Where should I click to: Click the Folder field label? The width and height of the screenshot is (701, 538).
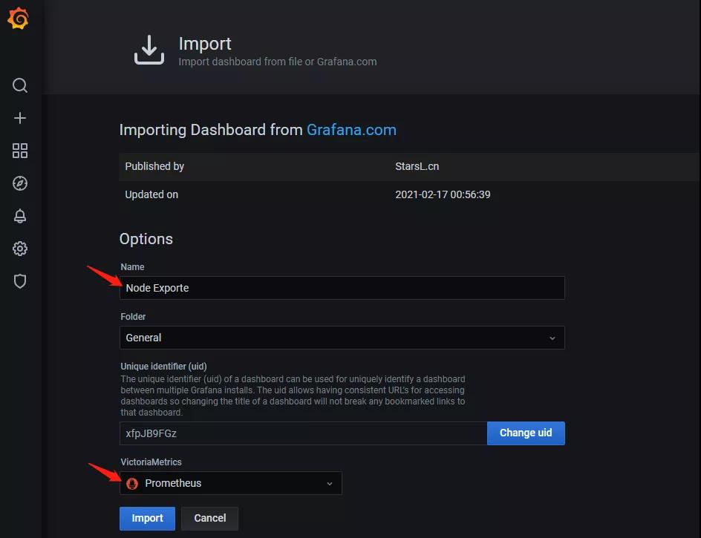pyautogui.click(x=133, y=316)
